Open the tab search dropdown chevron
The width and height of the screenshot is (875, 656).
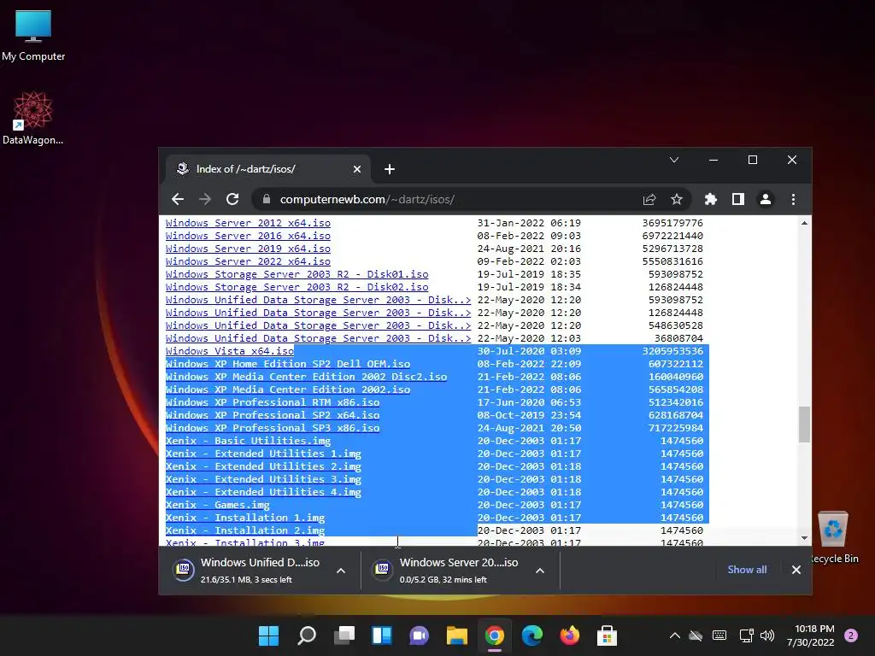[x=674, y=160]
